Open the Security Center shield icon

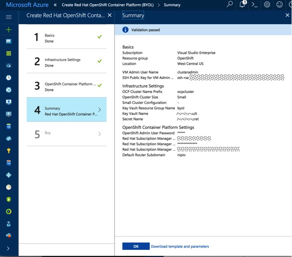tap(9, 199)
